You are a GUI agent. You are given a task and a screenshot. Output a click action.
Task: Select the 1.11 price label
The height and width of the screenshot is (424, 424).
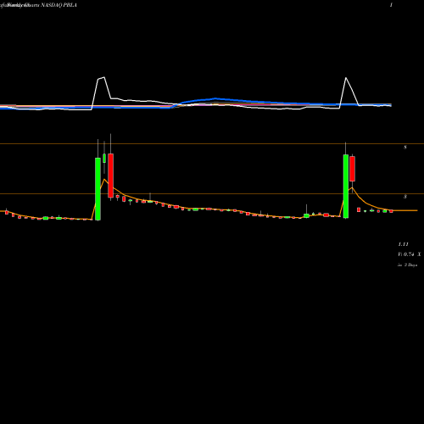[403, 244]
